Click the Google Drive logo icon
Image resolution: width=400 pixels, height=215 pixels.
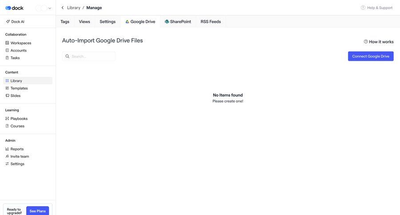tap(127, 22)
